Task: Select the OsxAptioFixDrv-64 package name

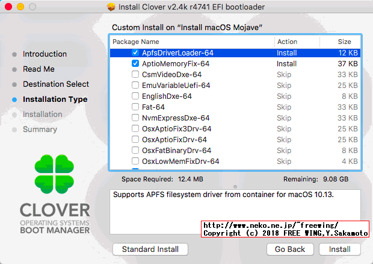Action: click(x=174, y=140)
